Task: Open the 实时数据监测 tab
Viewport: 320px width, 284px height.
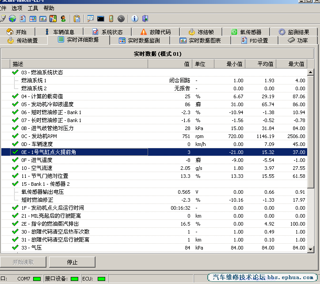Action: [x=140, y=40]
